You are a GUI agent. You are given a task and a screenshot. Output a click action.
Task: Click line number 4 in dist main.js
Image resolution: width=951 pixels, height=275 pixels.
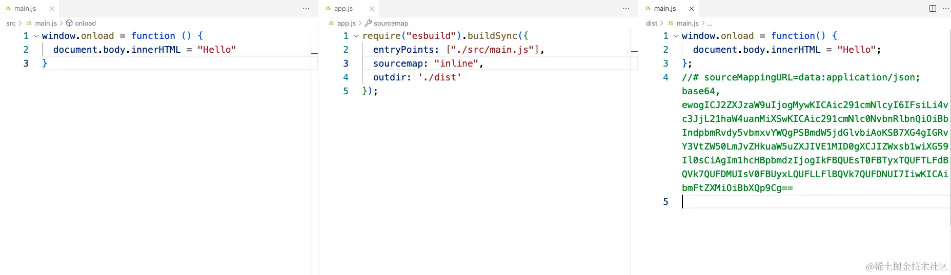(x=665, y=77)
